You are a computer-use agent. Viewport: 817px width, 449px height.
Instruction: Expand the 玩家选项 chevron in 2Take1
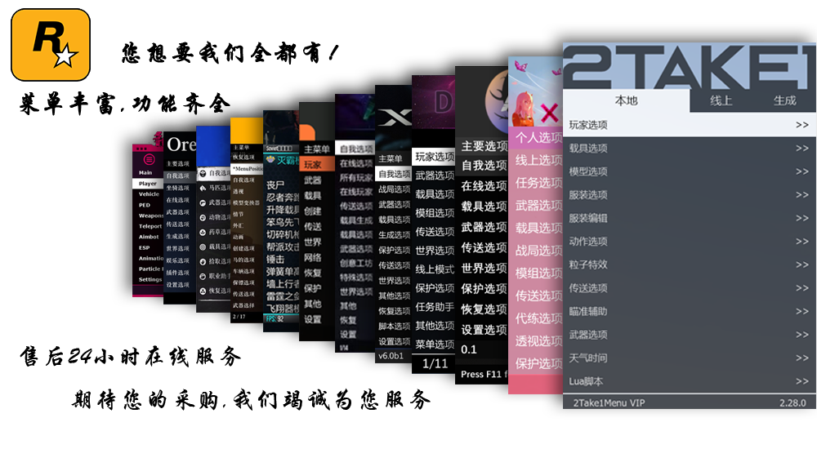(x=802, y=125)
